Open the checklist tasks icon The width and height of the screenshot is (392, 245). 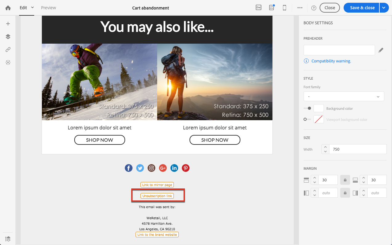272,8
